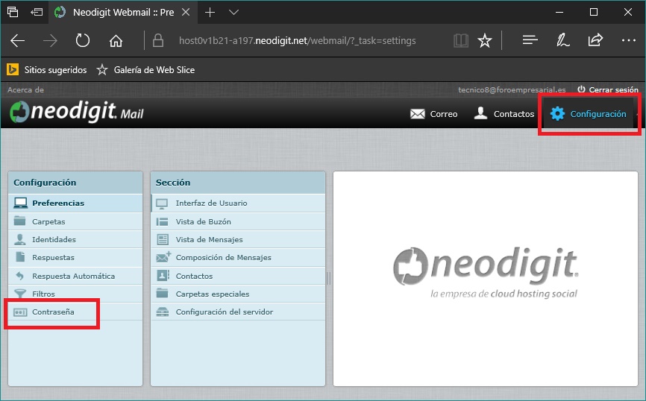Open Configuración del servidor section
This screenshot has height=401, width=646.
(x=238, y=312)
